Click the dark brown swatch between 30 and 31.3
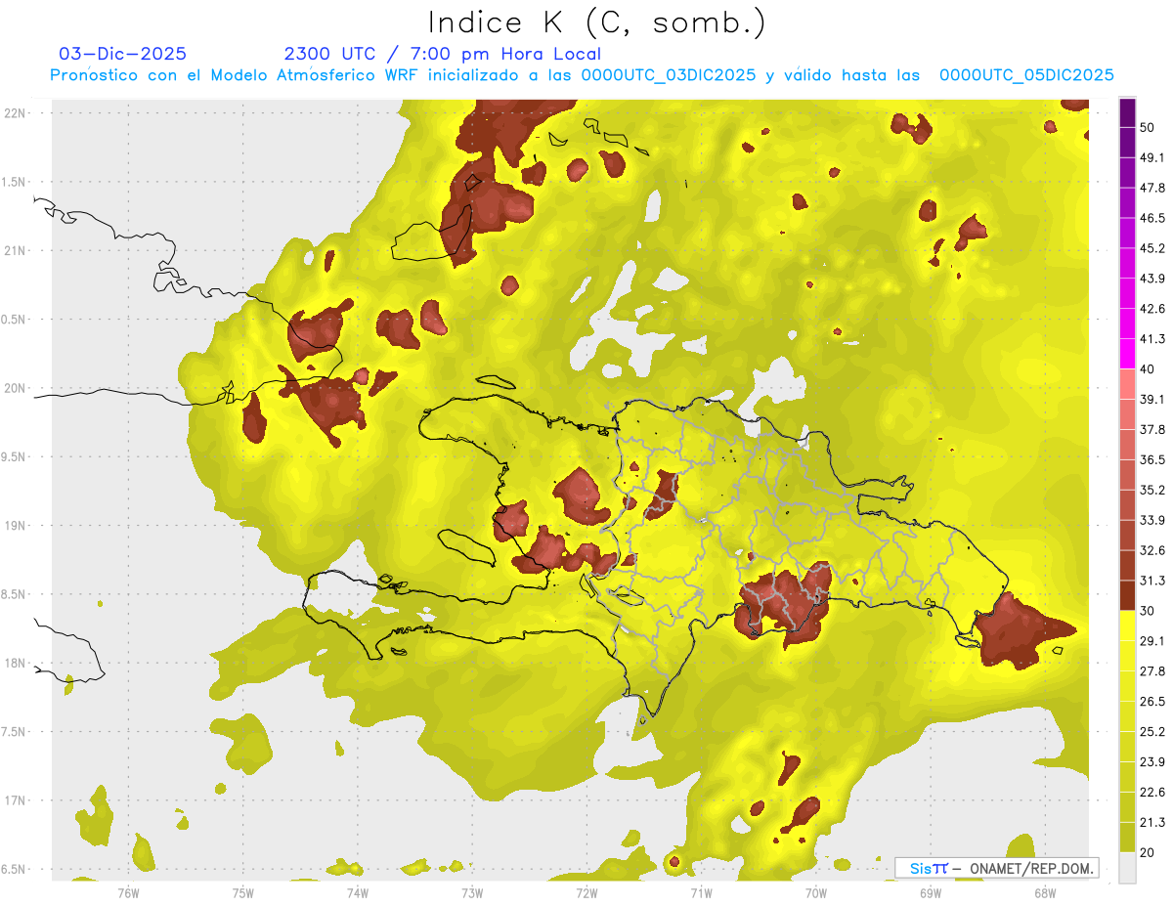 pyautogui.click(x=1127, y=595)
